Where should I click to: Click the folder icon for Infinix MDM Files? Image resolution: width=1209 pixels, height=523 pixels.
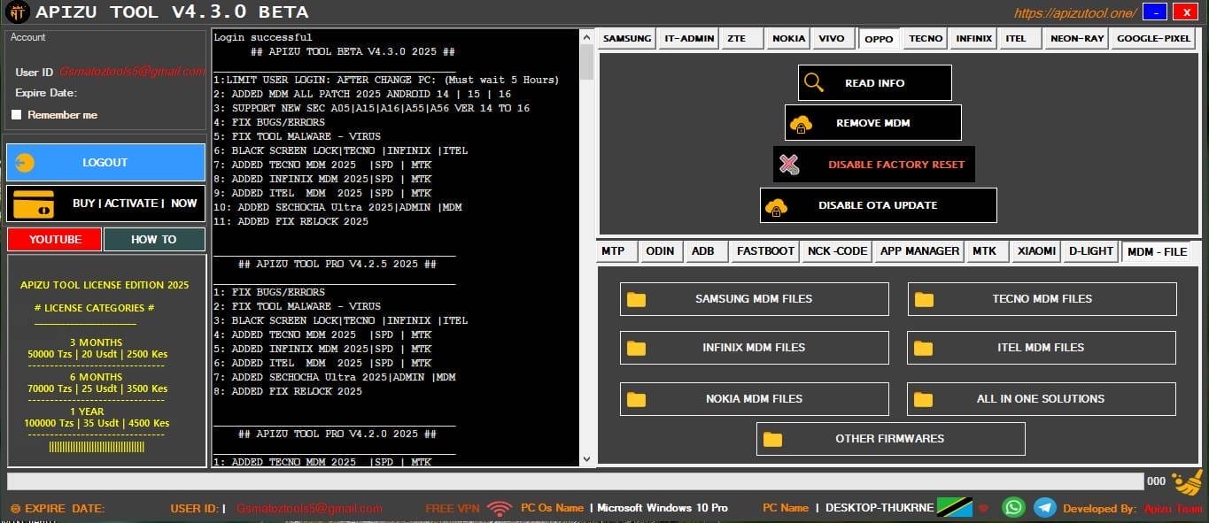[x=636, y=348]
